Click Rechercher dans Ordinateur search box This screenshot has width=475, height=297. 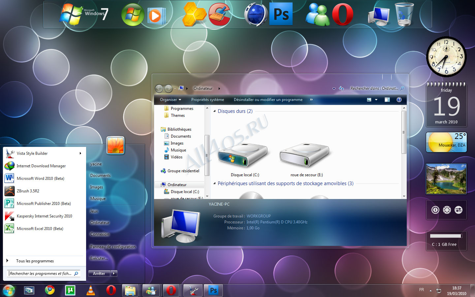point(377,88)
